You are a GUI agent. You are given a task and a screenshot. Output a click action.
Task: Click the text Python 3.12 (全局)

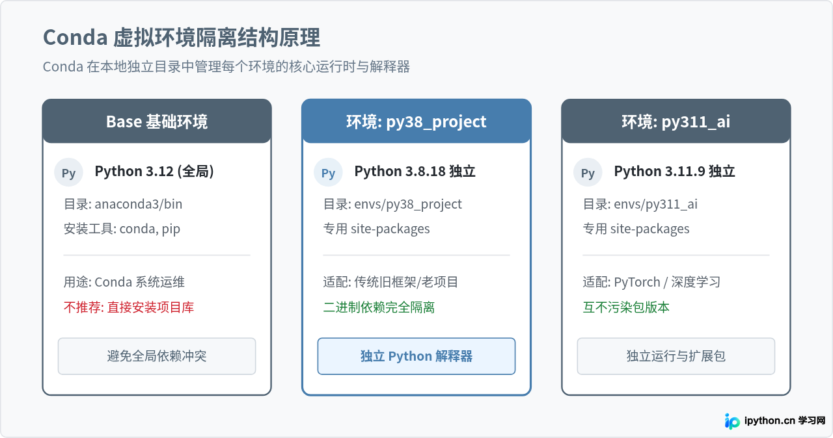point(154,171)
